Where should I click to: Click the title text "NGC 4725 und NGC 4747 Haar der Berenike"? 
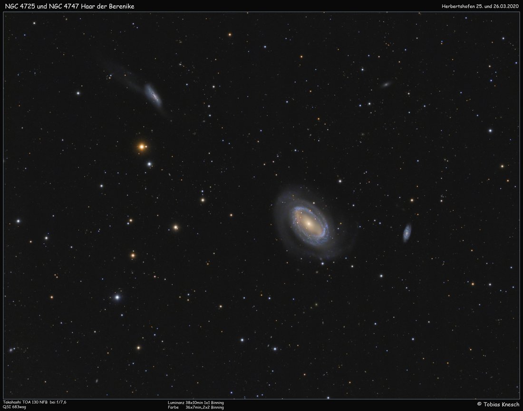click(x=70, y=6)
